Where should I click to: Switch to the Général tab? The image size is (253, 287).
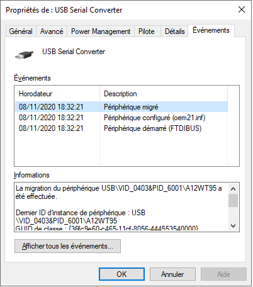click(x=21, y=31)
